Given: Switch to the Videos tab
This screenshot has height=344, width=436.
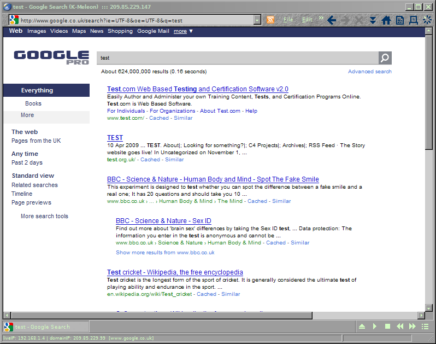Looking at the screenshot, I should [x=59, y=31].
